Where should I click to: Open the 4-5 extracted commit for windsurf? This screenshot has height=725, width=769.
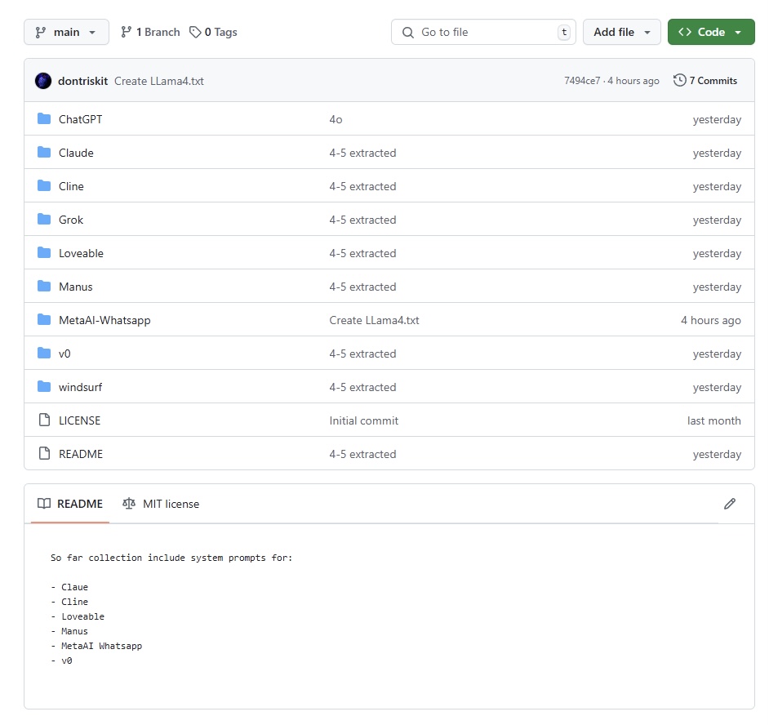coord(363,387)
